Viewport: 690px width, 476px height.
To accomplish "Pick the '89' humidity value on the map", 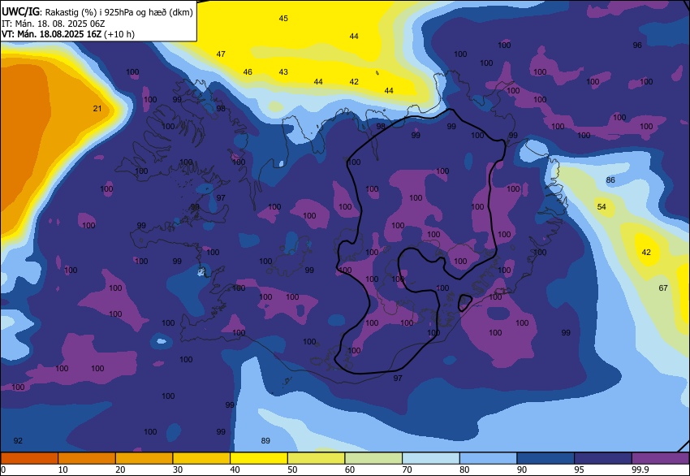I will click(265, 441).
